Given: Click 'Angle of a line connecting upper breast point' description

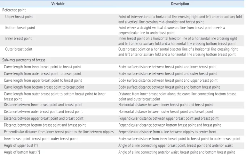Looking at the screenshot, I should (175, 145).
